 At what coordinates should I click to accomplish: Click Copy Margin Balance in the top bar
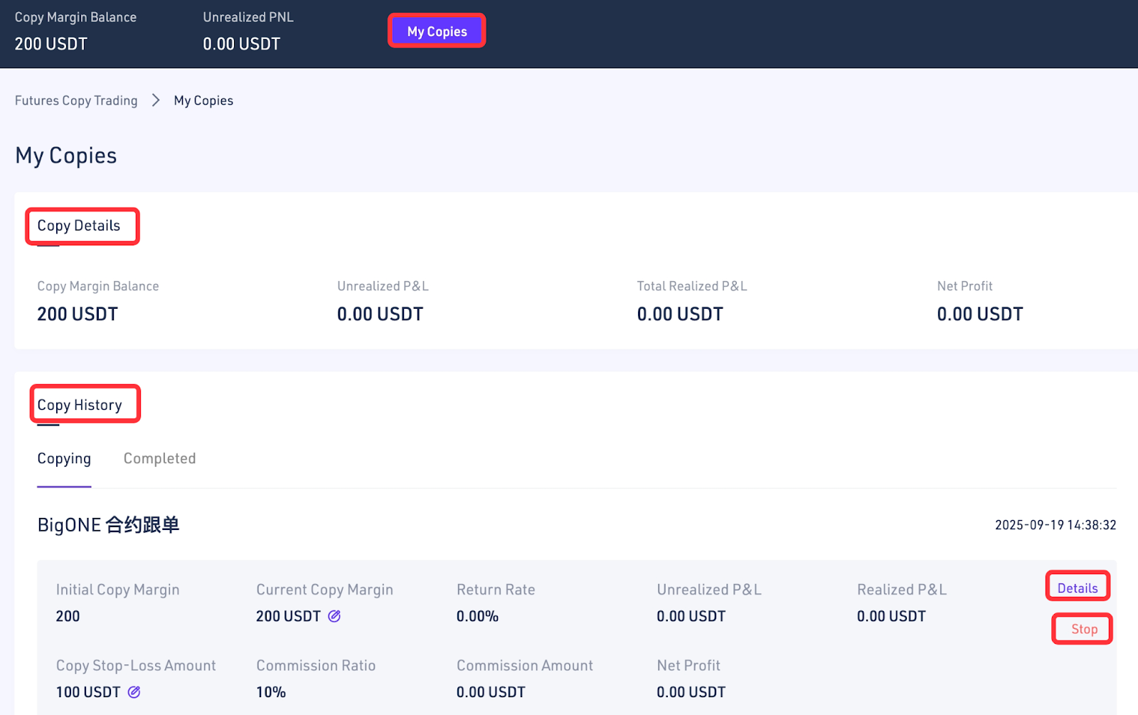coord(75,18)
